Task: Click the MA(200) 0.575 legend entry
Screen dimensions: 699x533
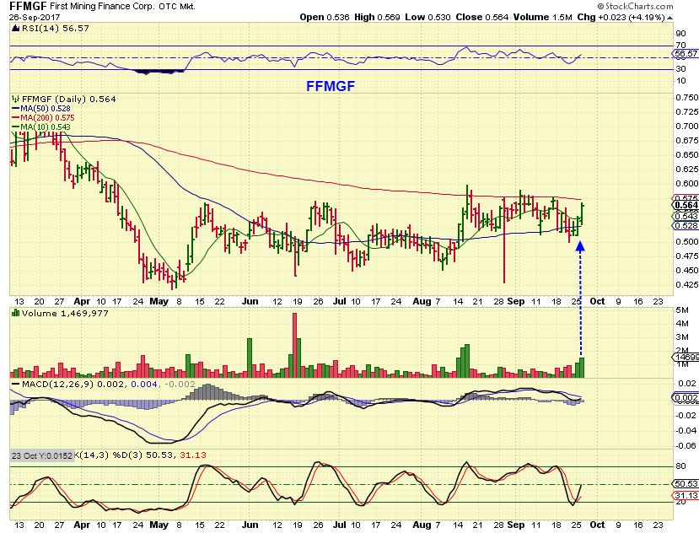Action: pyautogui.click(x=48, y=118)
